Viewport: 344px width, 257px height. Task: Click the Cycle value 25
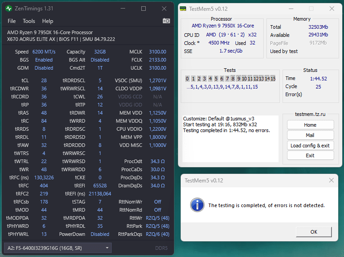pyautogui.click(x=318, y=87)
